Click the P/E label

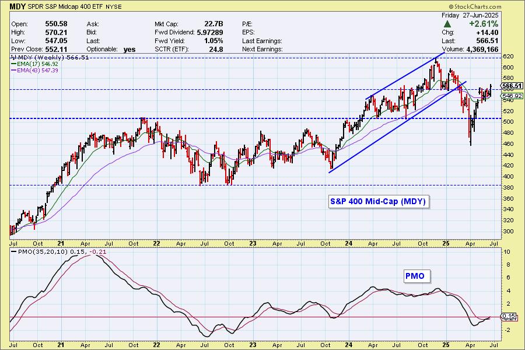247,24
